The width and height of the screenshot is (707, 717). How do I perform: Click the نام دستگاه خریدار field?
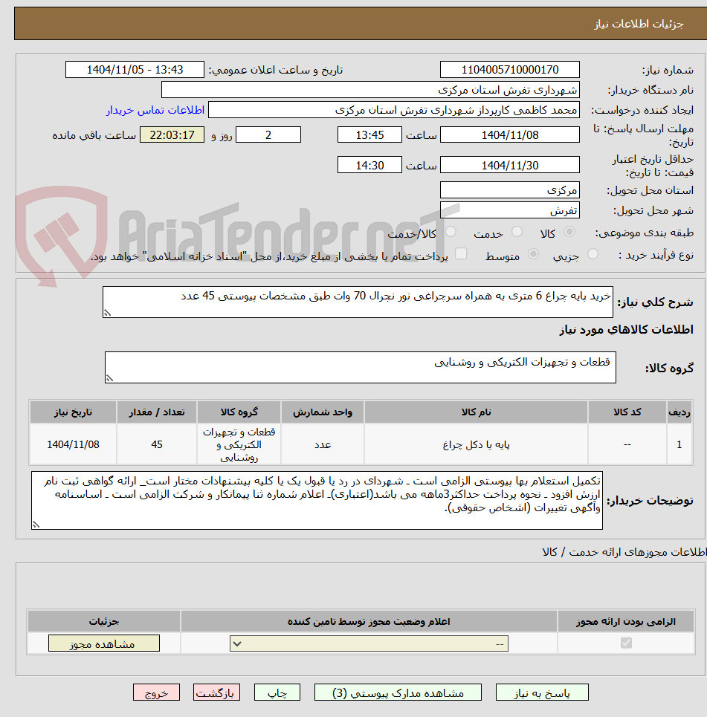(x=371, y=90)
